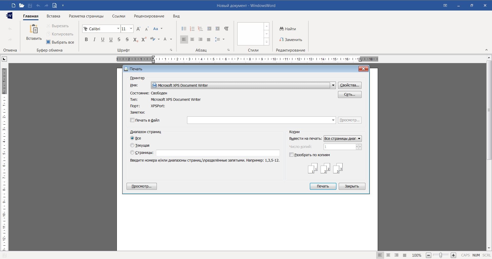Screen dimensions: 492x259
Task: Open the Рецензирование tab
Action: tap(149, 16)
